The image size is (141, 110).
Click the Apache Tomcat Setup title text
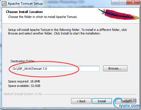pos(25,4)
